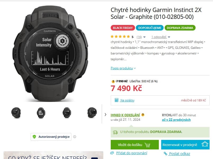
Task: Click the house icon in reserve button
Action: click(205, 144)
